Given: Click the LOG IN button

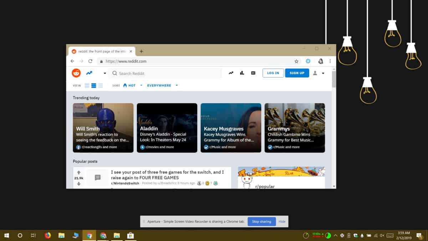Looking at the screenshot, I should (273, 73).
